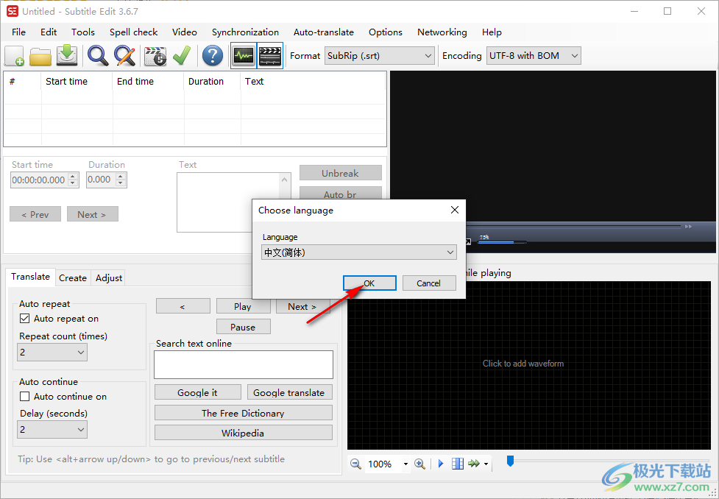Click The Free Dictionary button

pos(243,413)
